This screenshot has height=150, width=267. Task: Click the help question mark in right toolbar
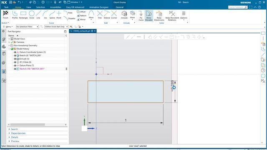(x=263, y=70)
